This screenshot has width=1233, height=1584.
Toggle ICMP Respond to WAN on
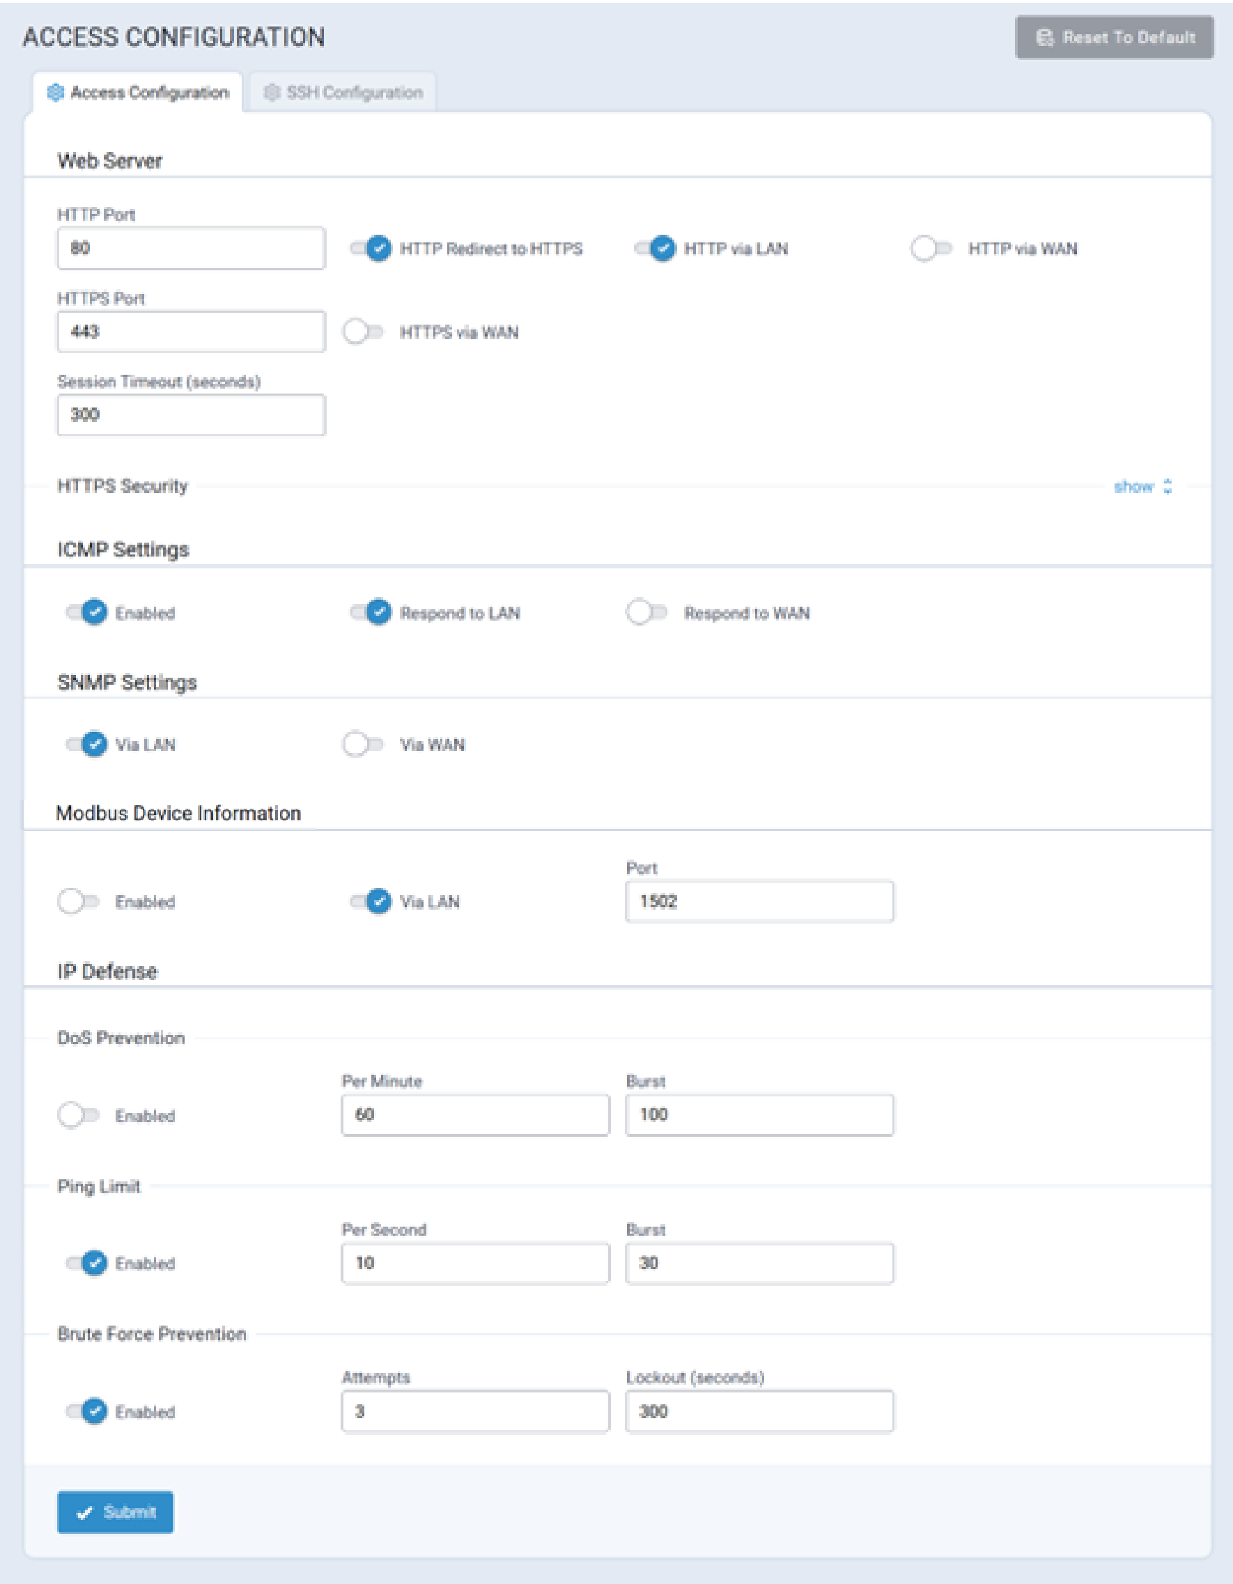pyautogui.click(x=647, y=612)
